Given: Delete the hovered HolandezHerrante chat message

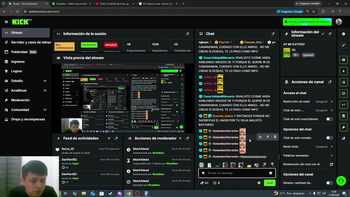Looking at the screenshot, I should pos(275,137).
